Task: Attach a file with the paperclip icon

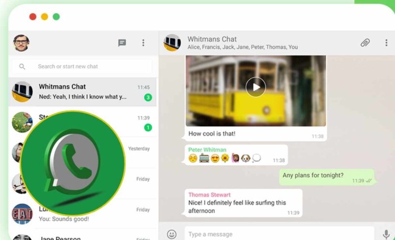Action: click(x=365, y=43)
